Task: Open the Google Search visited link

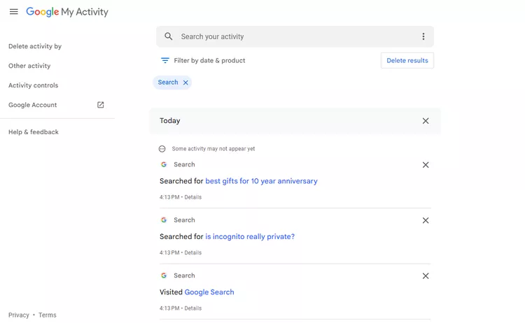Action: 209,292
